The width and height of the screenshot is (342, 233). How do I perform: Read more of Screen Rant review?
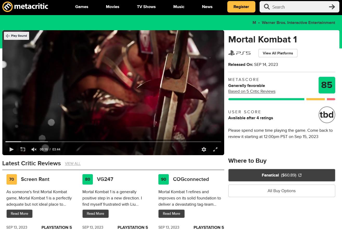pos(20,214)
